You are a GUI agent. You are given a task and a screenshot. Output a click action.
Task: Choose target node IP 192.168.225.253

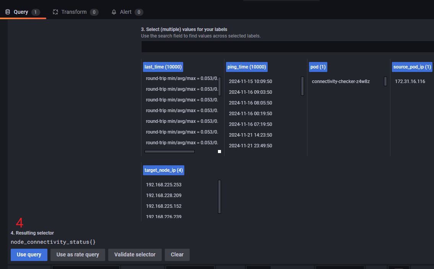[x=164, y=185]
